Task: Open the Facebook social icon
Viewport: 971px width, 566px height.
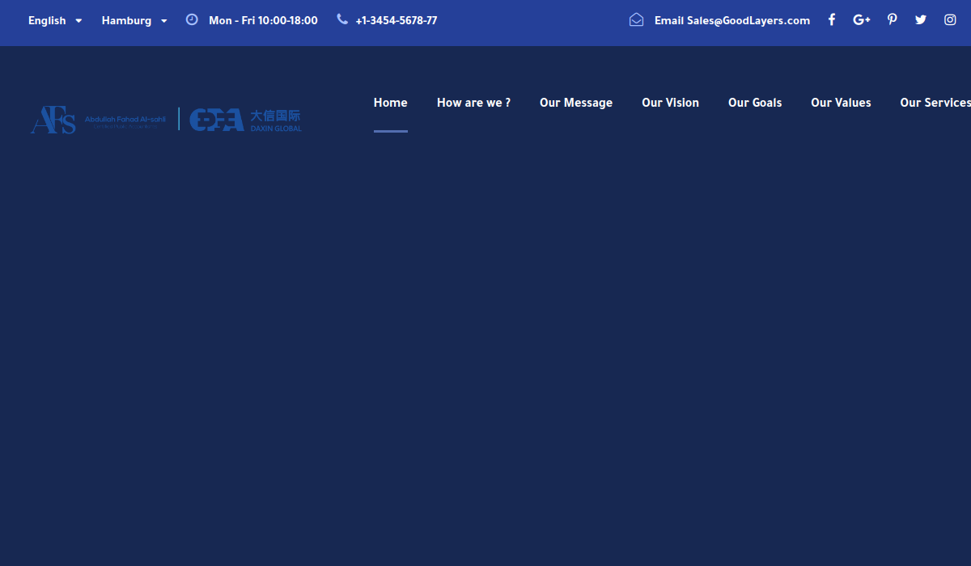Action: click(x=831, y=20)
